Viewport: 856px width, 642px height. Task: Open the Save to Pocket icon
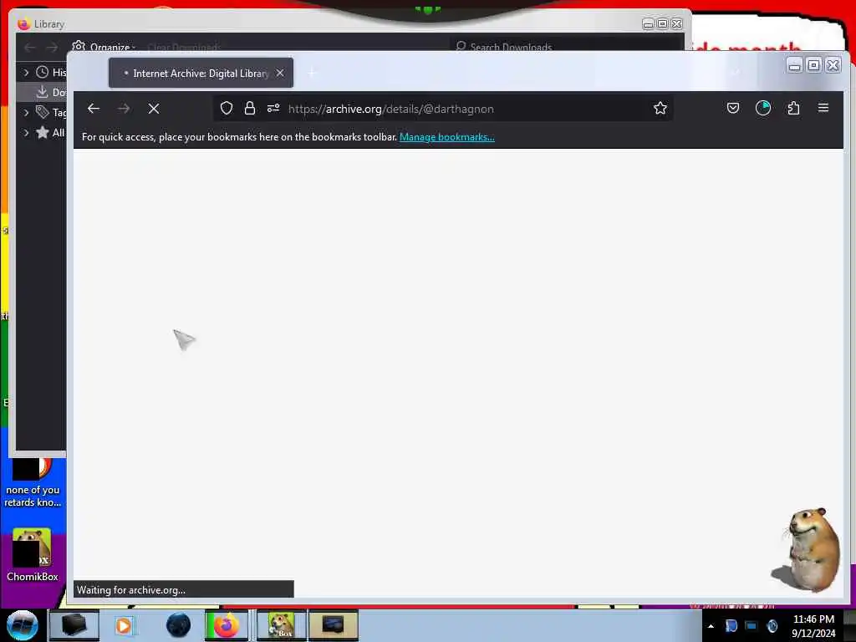click(x=733, y=108)
